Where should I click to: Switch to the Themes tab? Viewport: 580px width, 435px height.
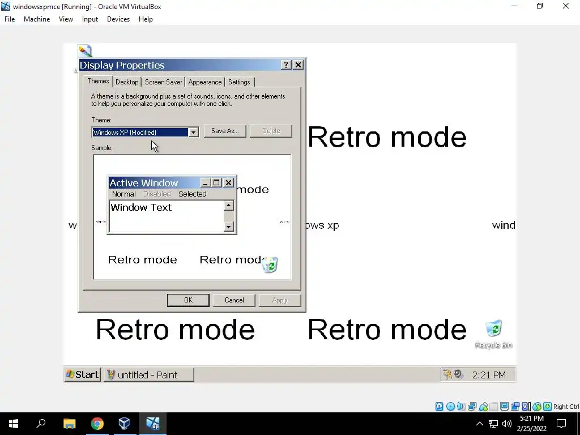pyautogui.click(x=98, y=81)
